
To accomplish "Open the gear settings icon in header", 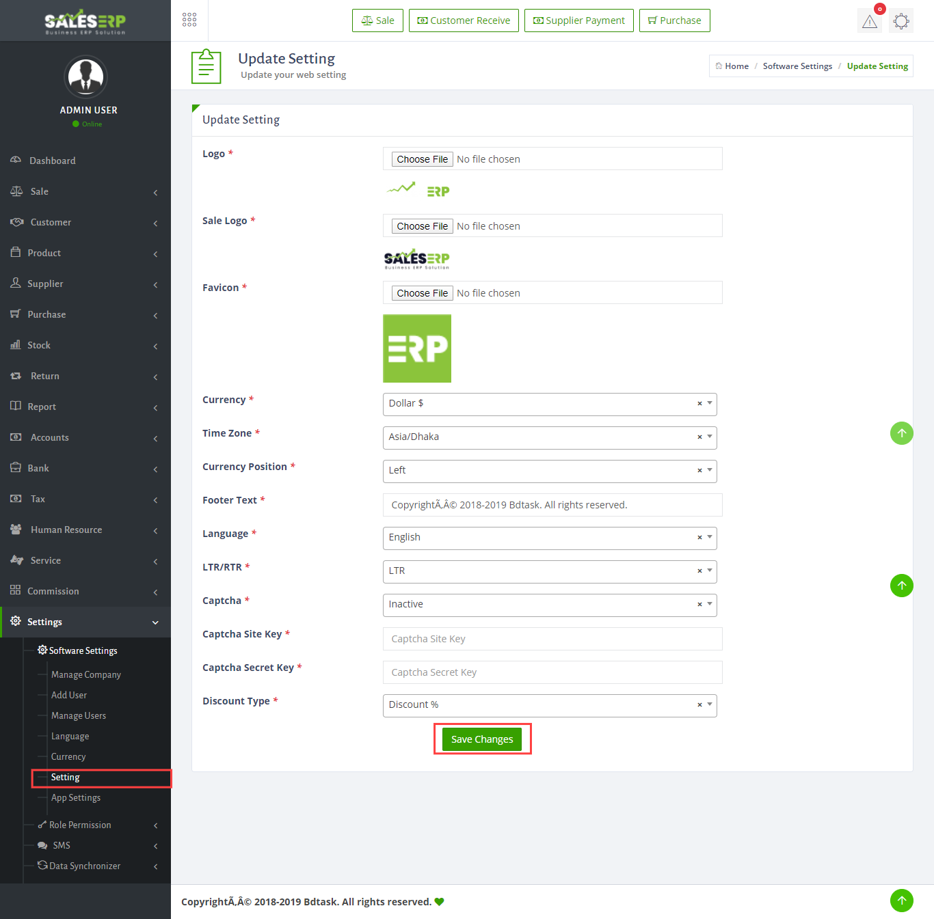I will click(x=901, y=21).
